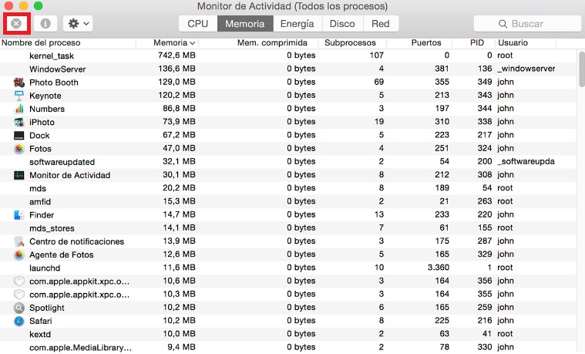Select the mds_stores process name
The height and width of the screenshot is (354, 585).
52,228
